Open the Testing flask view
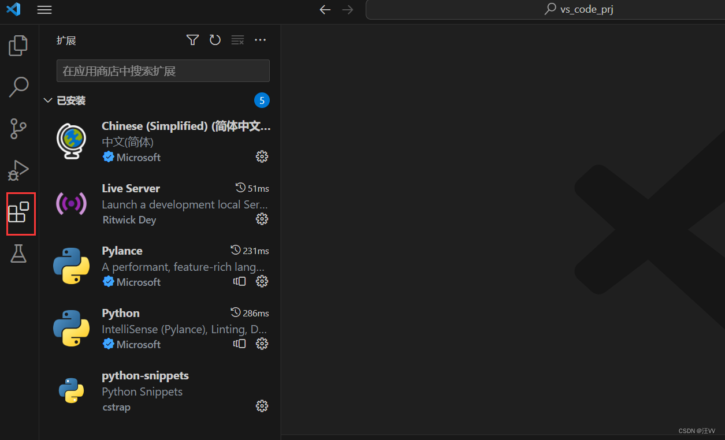This screenshot has height=440, width=725. pos(18,253)
